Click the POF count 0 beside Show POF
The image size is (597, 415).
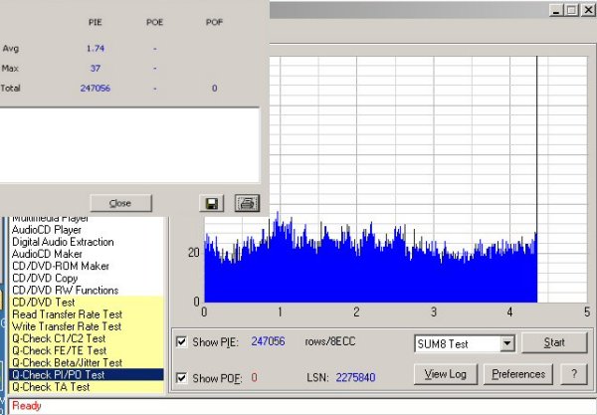254,378
